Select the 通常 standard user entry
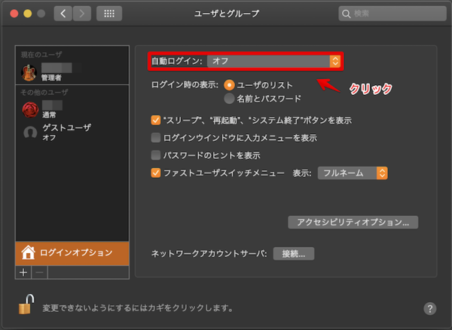Screen dimensions: 452x330 point(72,109)
